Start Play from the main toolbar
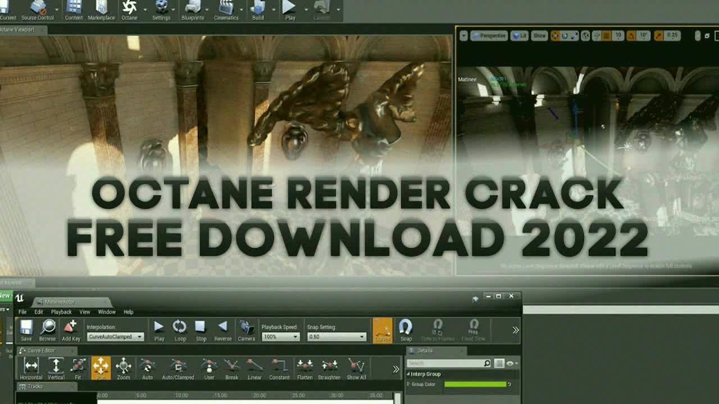 coord(290,11)
